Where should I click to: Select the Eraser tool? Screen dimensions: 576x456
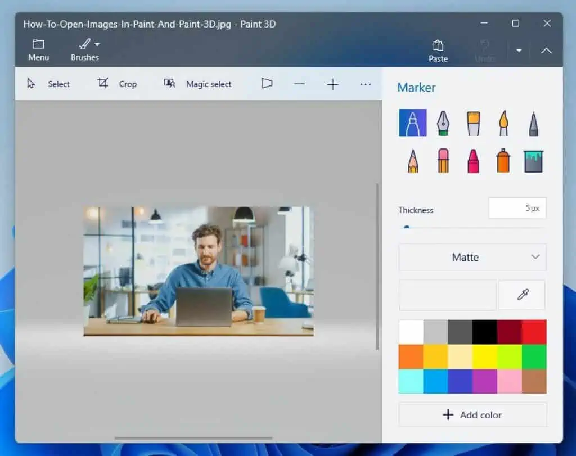coord(443,160)
